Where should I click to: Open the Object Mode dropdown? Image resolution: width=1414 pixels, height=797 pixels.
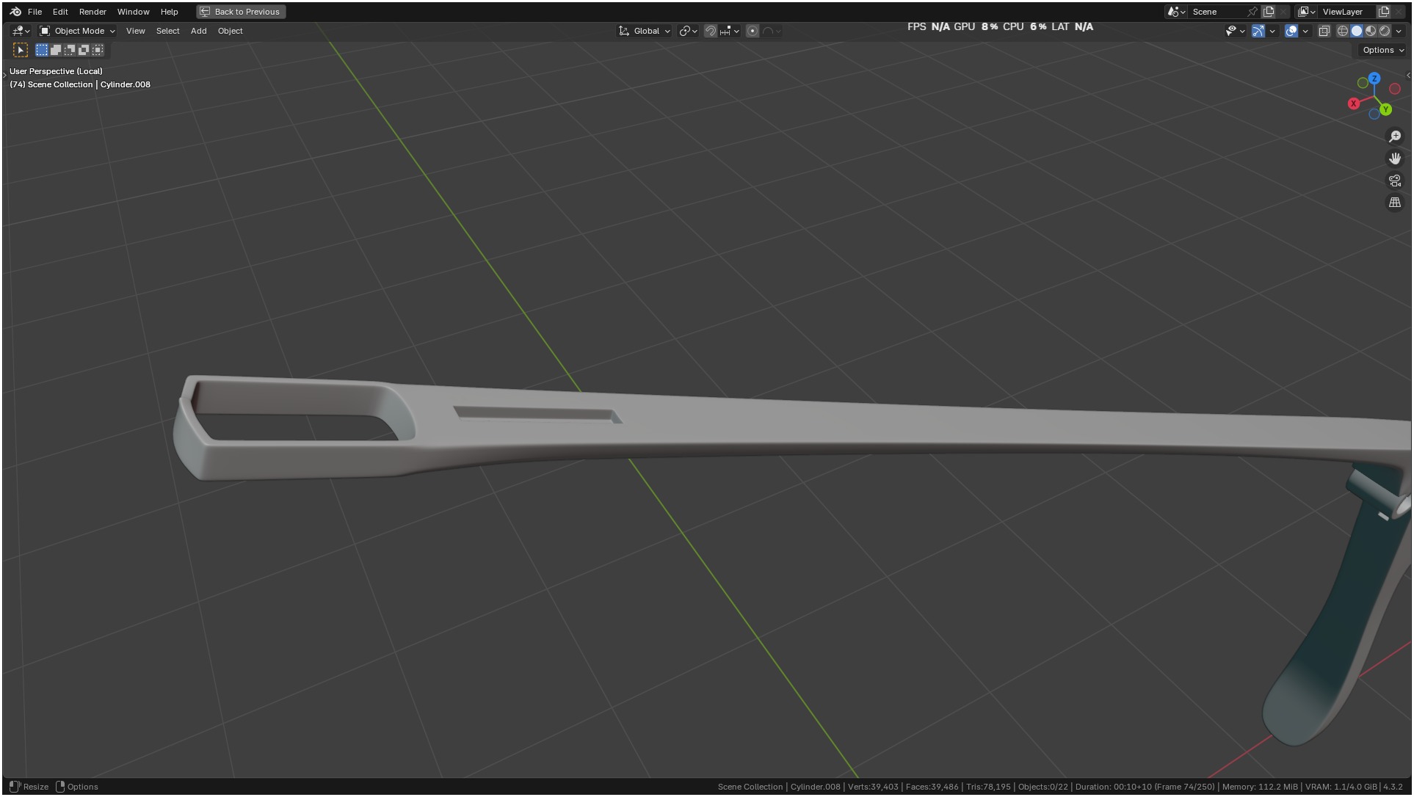click(x=77, y=31)
